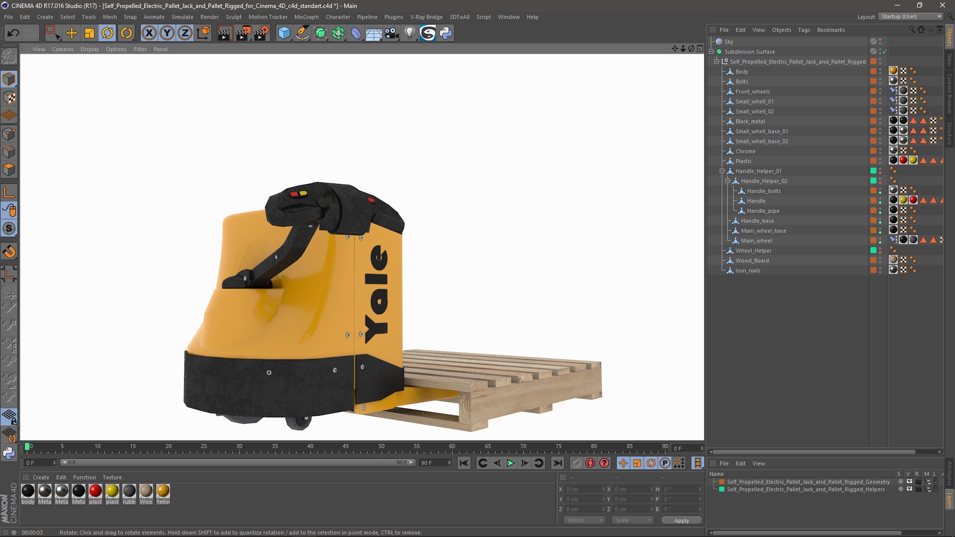Add a Camera object
Image resolution: width=955 pixels, height=537 pixels.
[391, 33]
